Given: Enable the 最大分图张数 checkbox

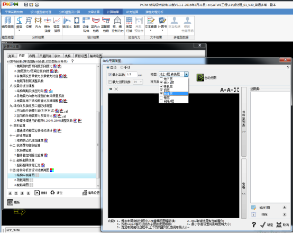Looking at the screenshot, I should point(110,82).
